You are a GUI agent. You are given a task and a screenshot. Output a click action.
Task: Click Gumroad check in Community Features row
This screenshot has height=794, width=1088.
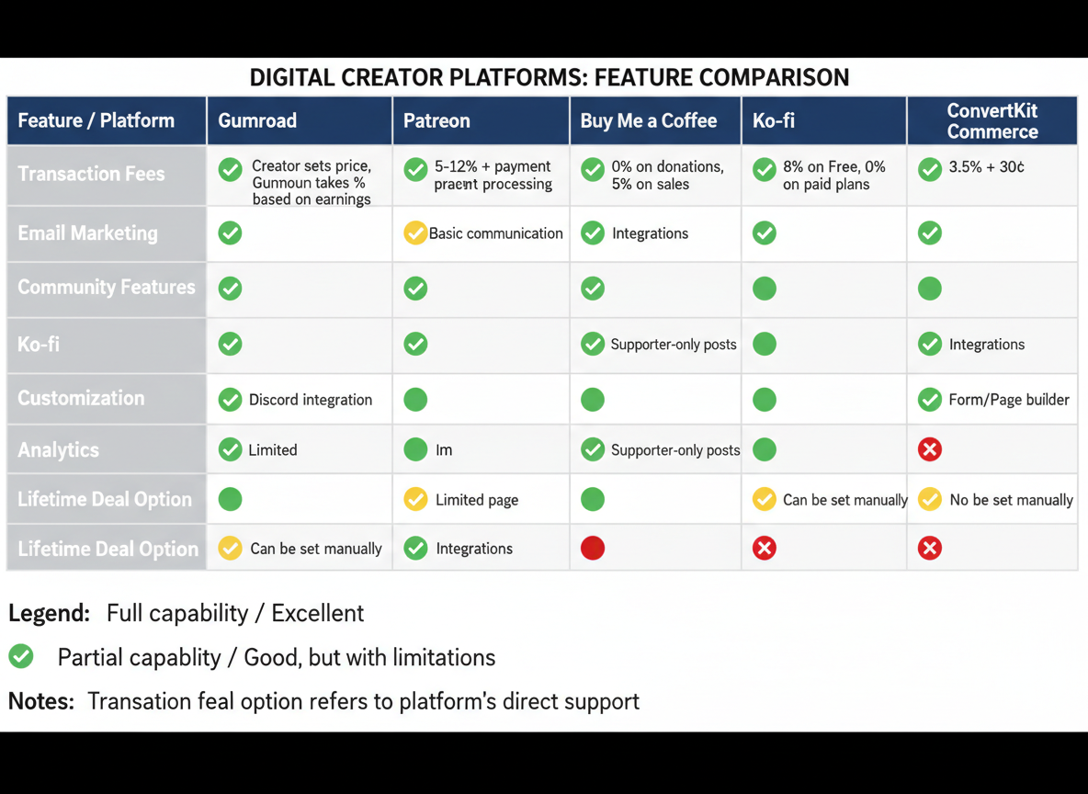(230, 288)
